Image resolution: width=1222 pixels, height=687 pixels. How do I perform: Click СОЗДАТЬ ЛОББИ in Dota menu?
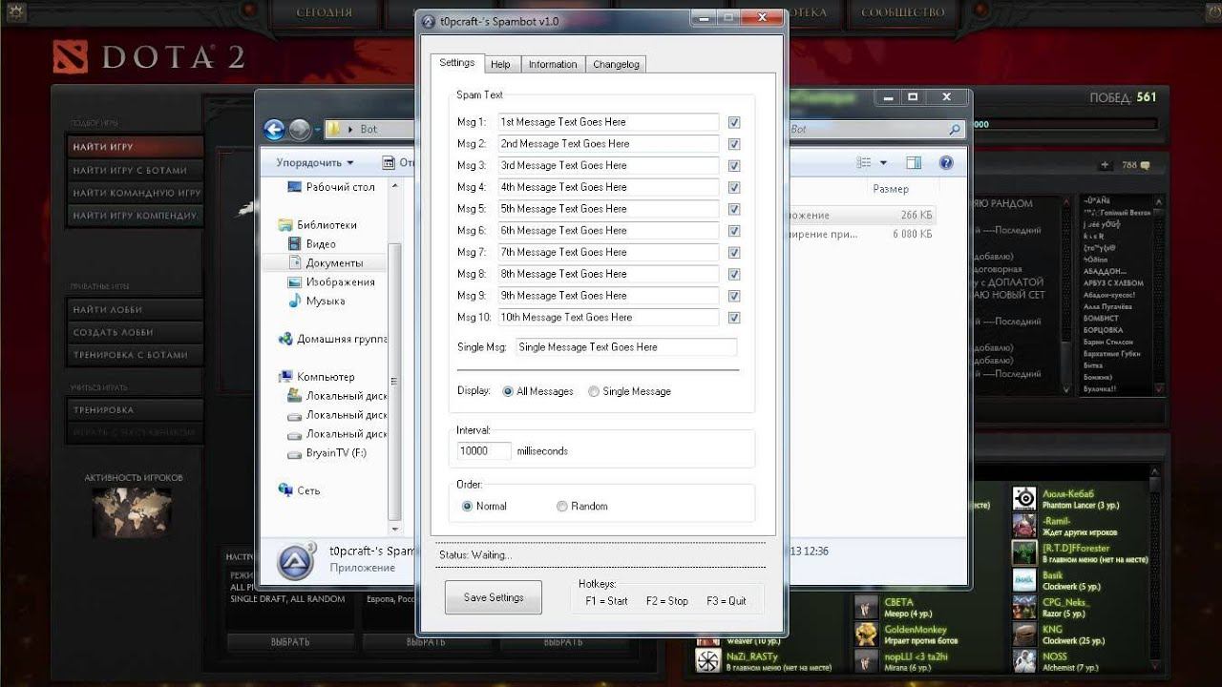(x=137, y=332)
